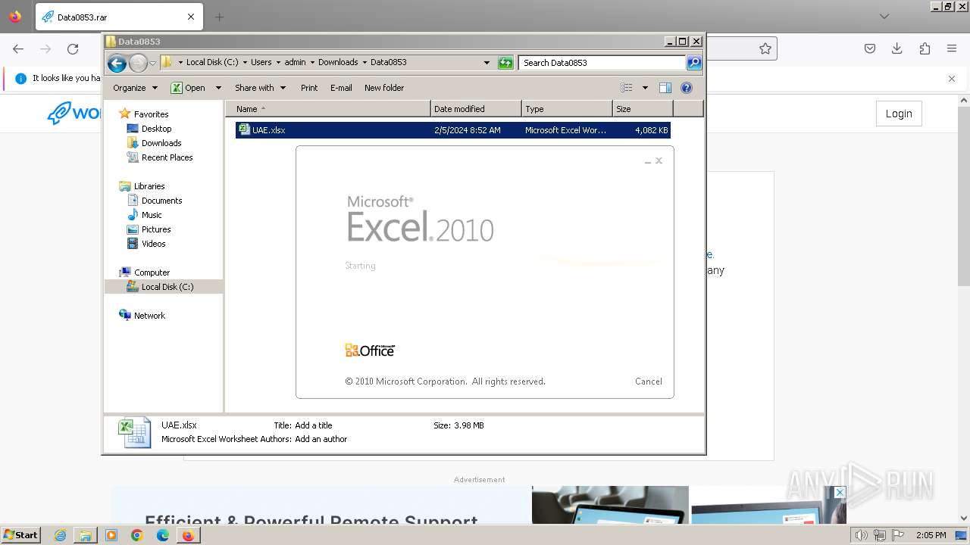Click Firefox Back arrow button
This screenshot has width=970, height=545.
click(18, 49)
